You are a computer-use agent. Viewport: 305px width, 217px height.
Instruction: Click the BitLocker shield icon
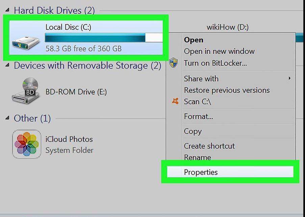[x=173, y=63]
